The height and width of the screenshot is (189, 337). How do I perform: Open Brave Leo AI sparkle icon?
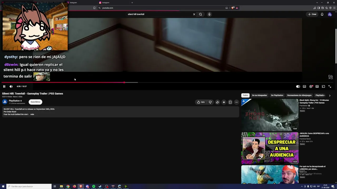[x=326, y=8]
